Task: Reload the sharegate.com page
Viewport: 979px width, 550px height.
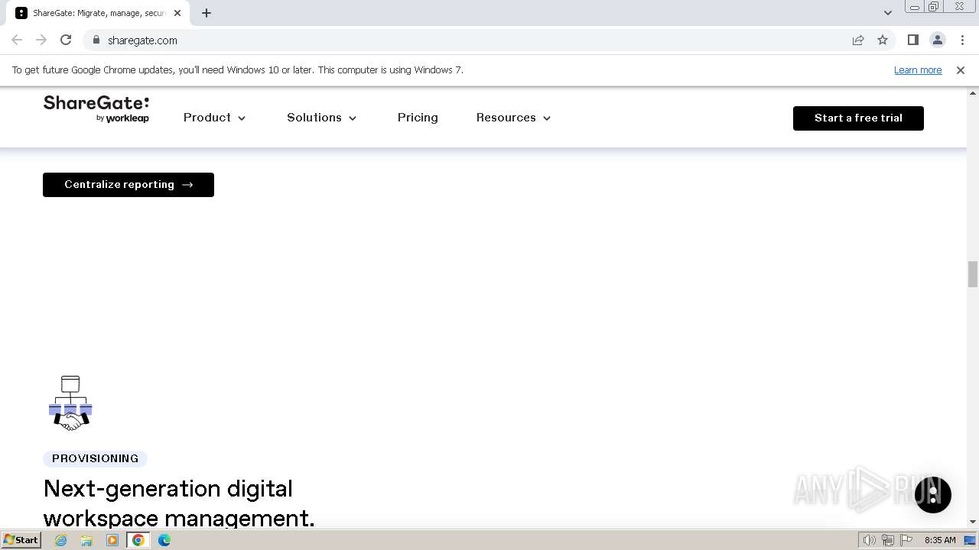Action: (x=66, y=40)
